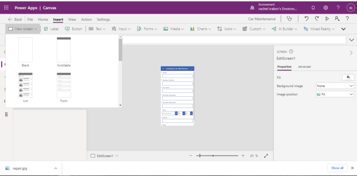Open the AI Builder dropdown
Viewport: 357px width, 176px height.
(x=285, y=29)
